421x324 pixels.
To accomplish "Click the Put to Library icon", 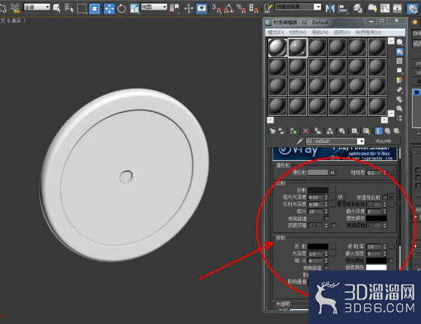I will click(341, 131).
